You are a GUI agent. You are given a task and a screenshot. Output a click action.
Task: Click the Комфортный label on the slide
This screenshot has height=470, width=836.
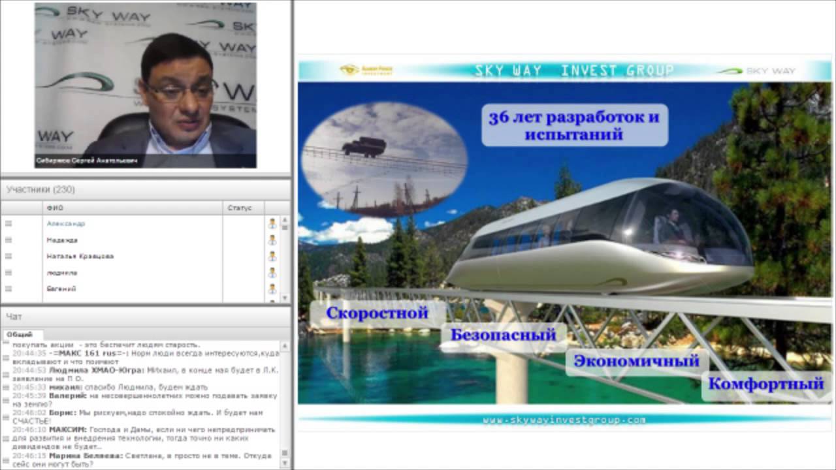click(x=766, y=384)
